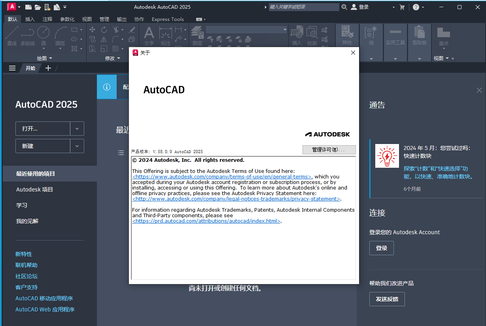Click the Open folder quick access icon
Viewport: 486px width, 326px height.
coord(38,7)
